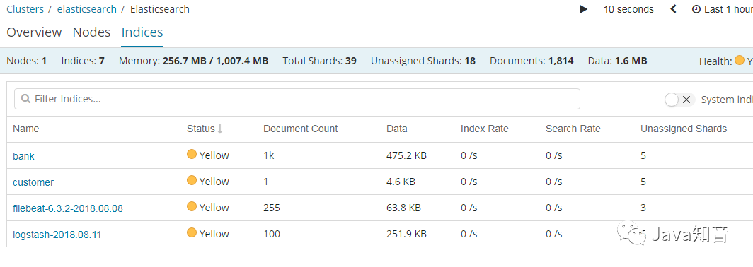The height and width of the screenshot is (267, 753).
Task: Open the 10 seconds refresh interval selector
Action: click(x=628, y=9)
